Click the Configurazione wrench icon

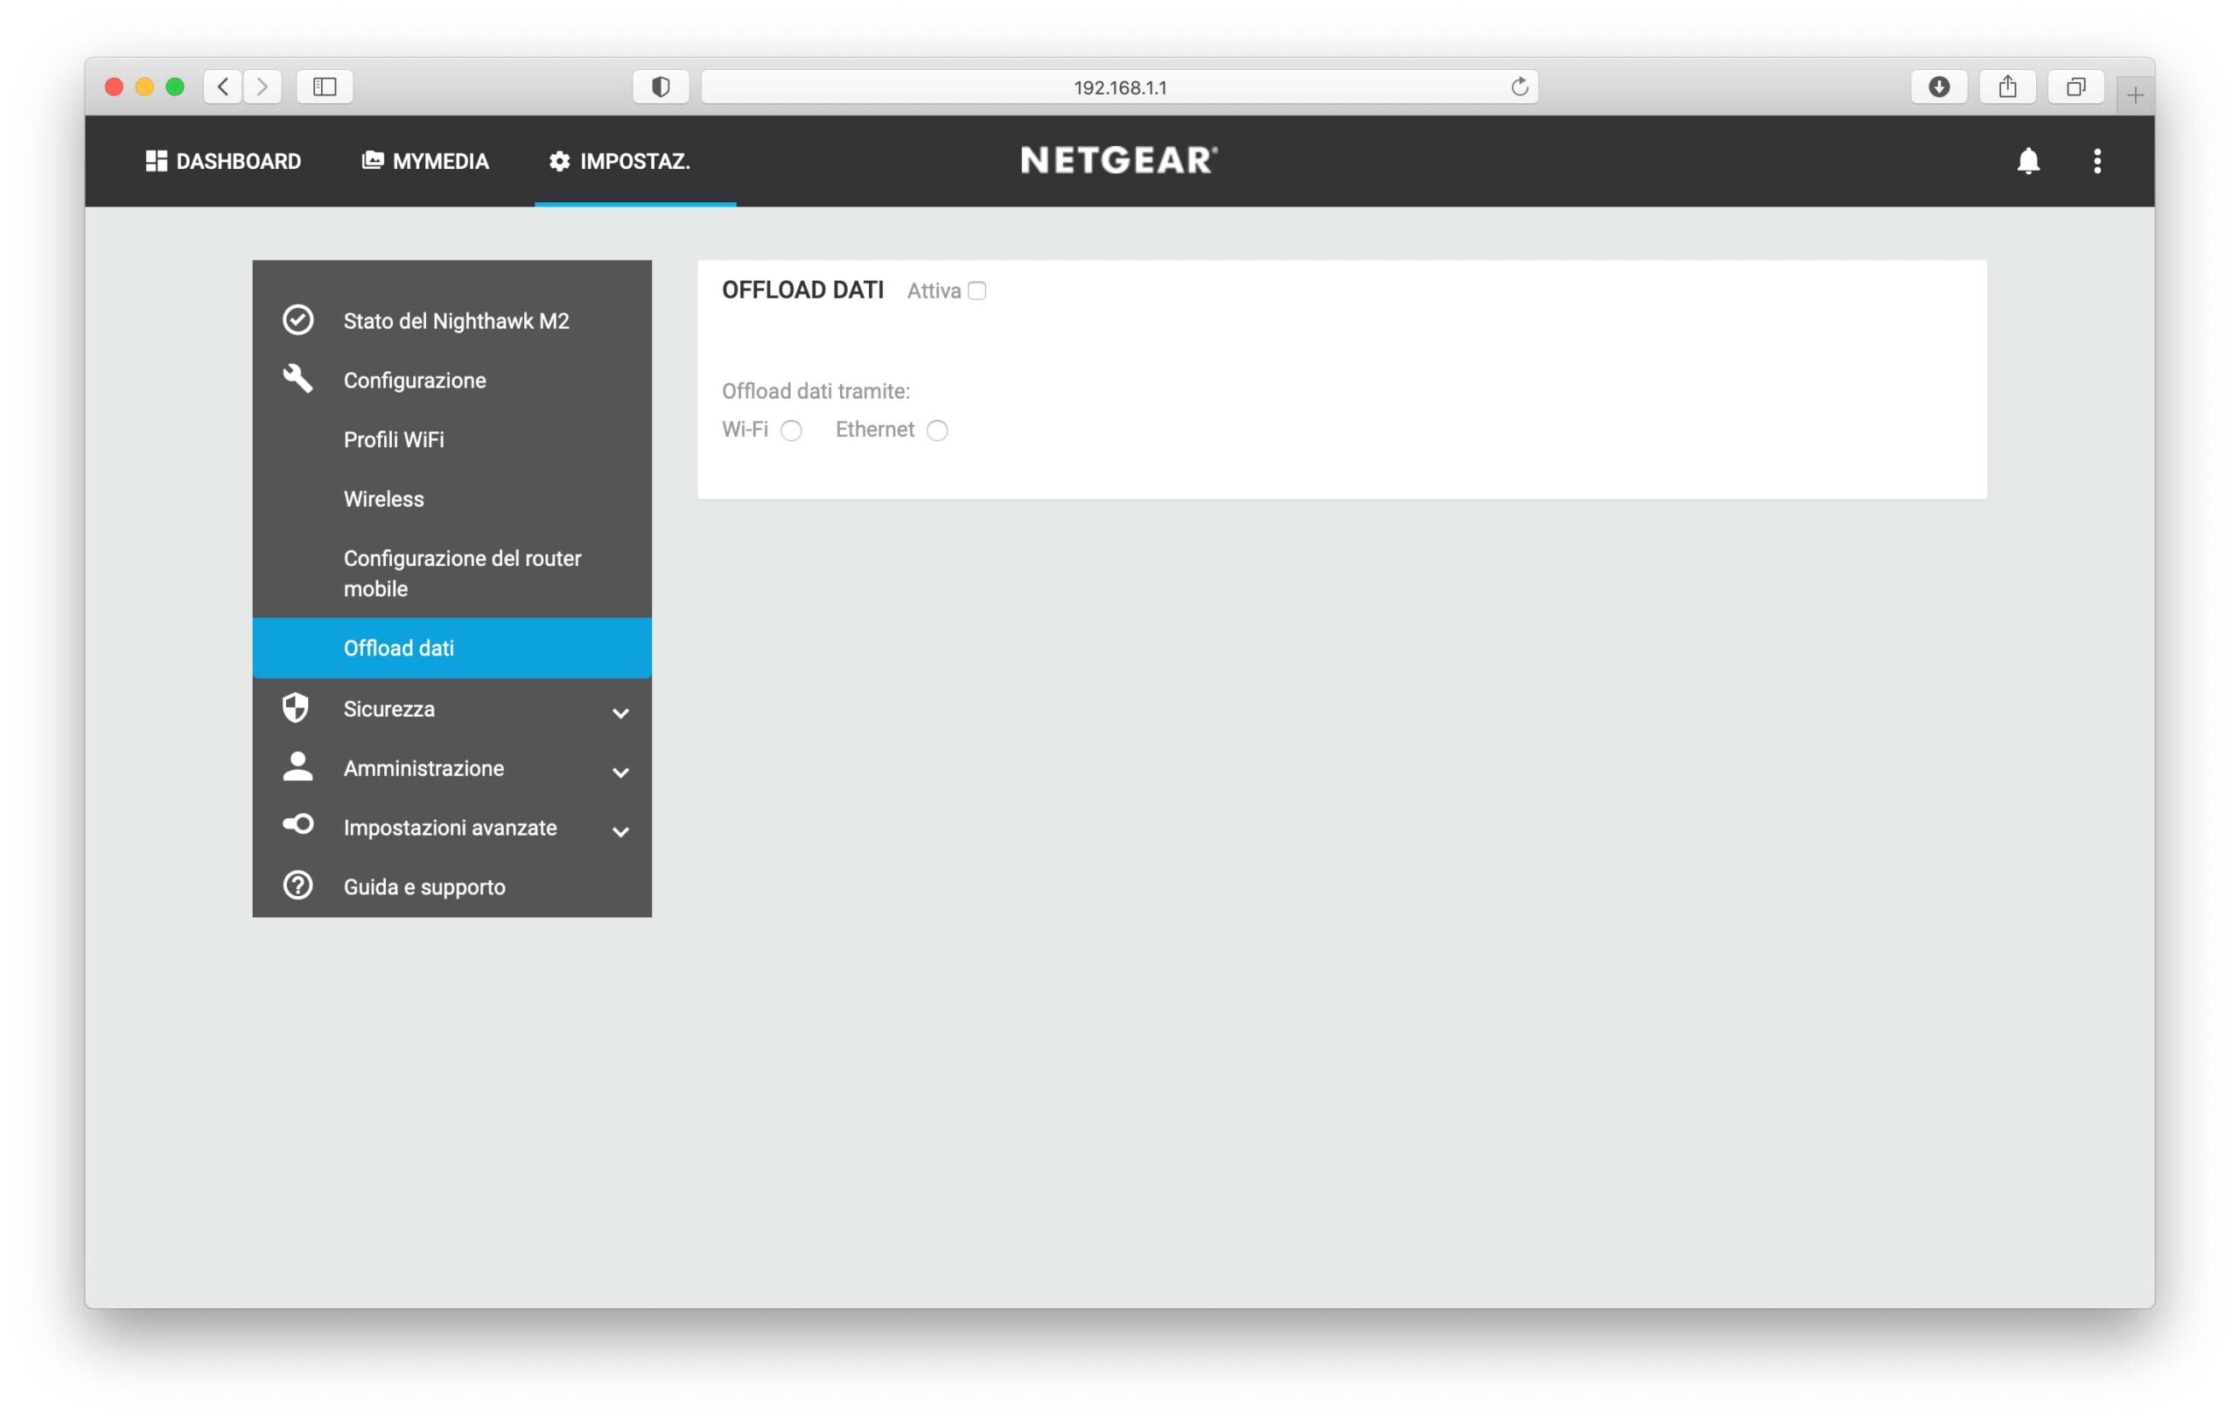(x=297, y=379)
